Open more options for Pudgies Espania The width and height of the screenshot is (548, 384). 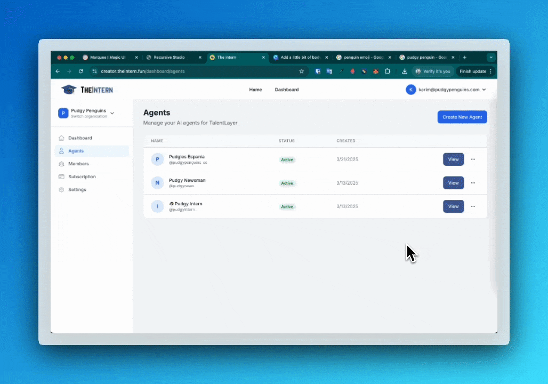pos(473,159)
